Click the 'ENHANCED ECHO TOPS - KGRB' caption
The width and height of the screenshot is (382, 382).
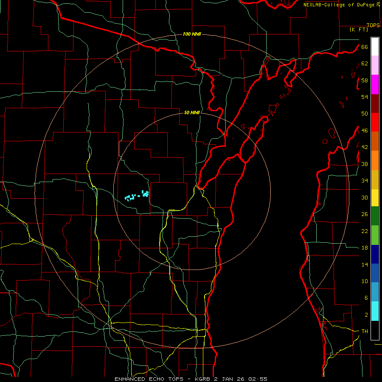click(x=163, y=379)
